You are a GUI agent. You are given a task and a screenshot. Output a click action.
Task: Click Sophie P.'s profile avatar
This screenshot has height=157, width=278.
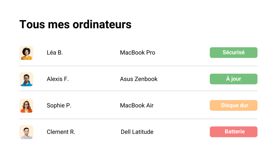[26, 106]
